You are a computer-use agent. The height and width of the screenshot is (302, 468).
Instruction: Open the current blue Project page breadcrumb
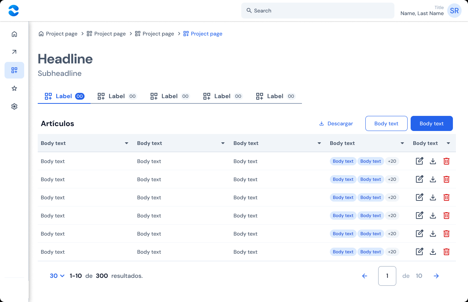tap(203, 34)
